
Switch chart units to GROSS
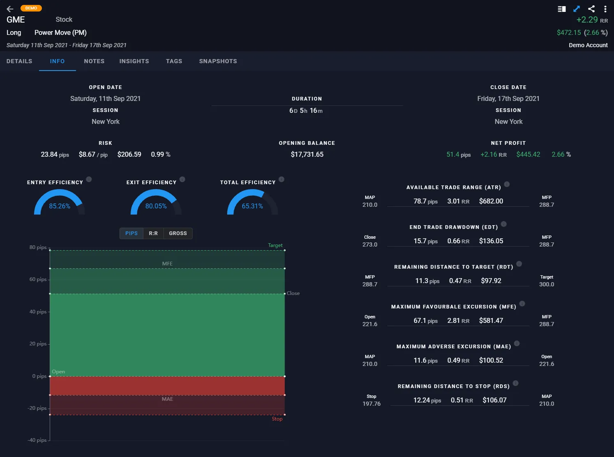coord(178,233)
